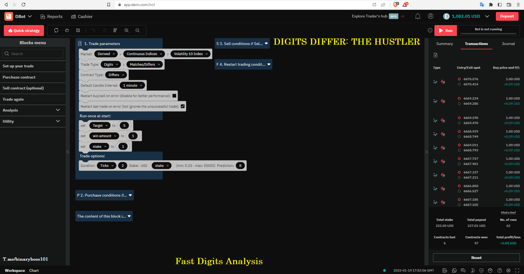Click the open/import strategy folder icon

click(x=67, y=31)
